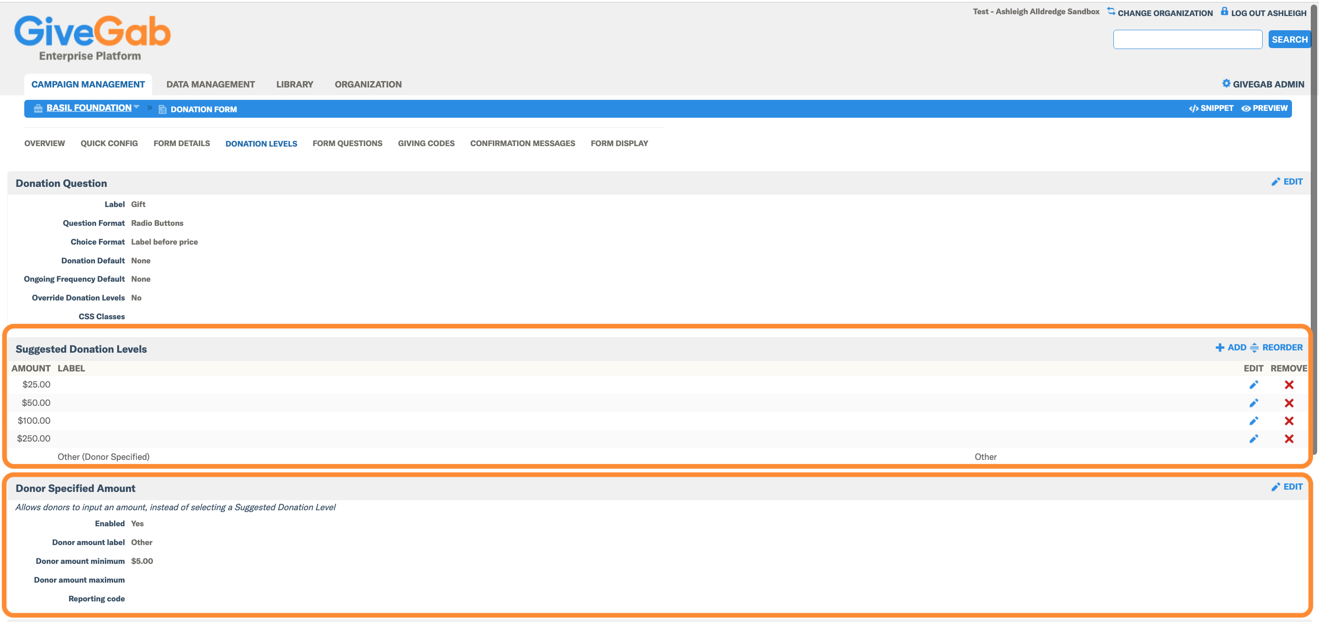Edit the $250.00 donation level pencil

click(1254, 439)
